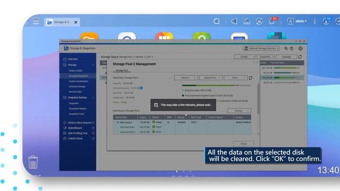This screenshot has width=340, height=191.
Task: Open the help question mark icon
Action: coord(292,48)
